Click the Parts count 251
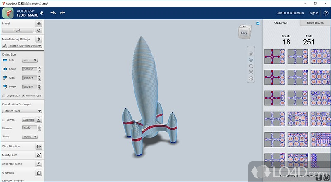Screen dimensions: 331x182 309,42
